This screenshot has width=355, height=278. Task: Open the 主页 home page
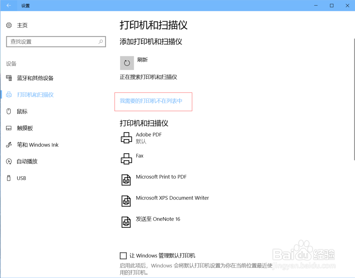[x=22, y=25]
